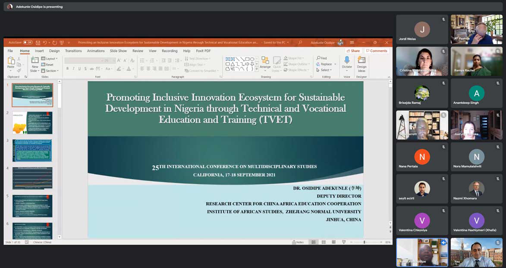506x268 pixels.
Task: Expand the Select dropdown in Editing
Action: tap(325, 70)
